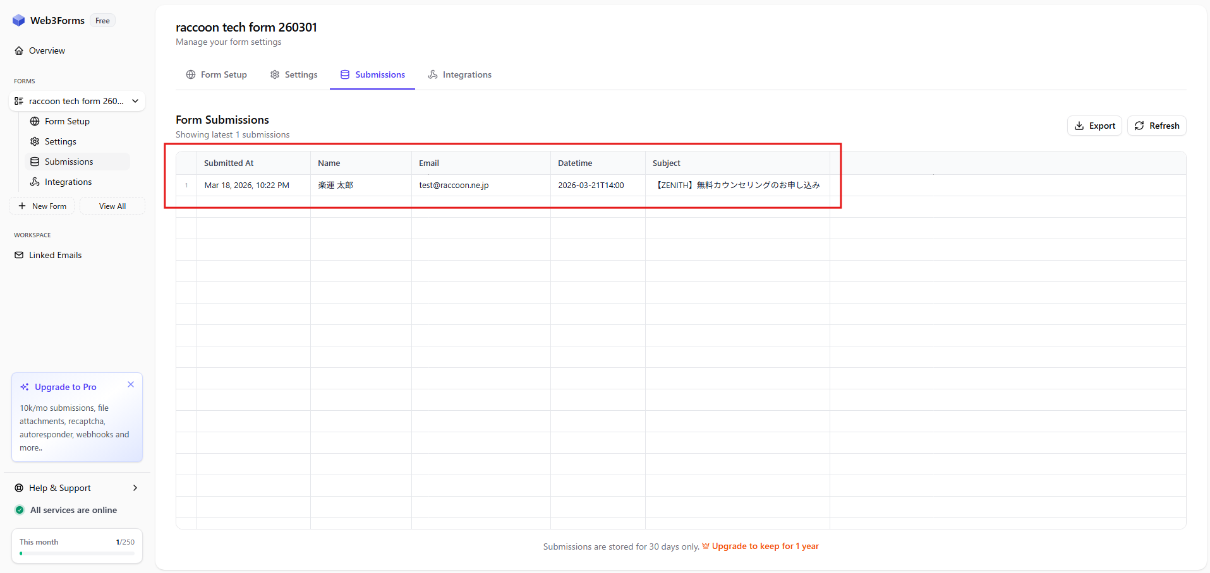The height and width of the screenshot is (573, 1210).
Task: Select the test@raccoon.ne.jp email cell
Action: 454,185
